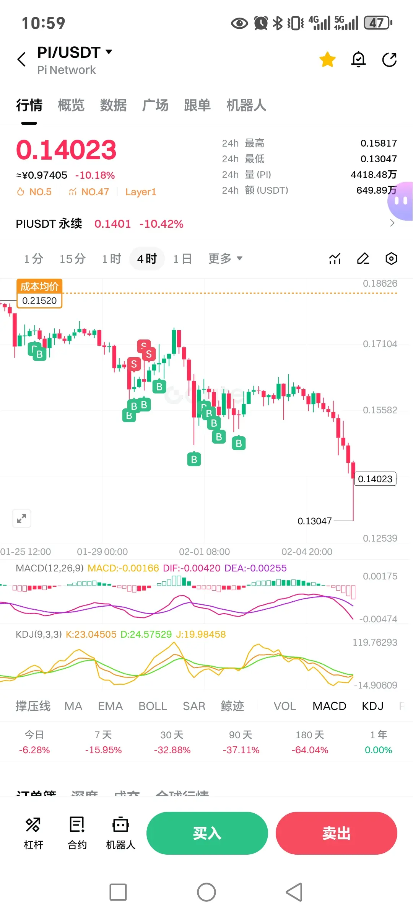Tap the 今日 -6.28% performance cell
Image resolution: width=413 pixels, height=914 pixels.
[34, 742]
